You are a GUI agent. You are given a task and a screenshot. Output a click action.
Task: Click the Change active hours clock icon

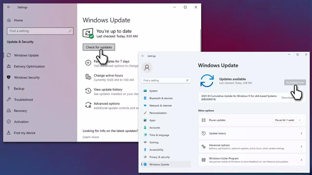pyautogui.click(x=88, y=77)
